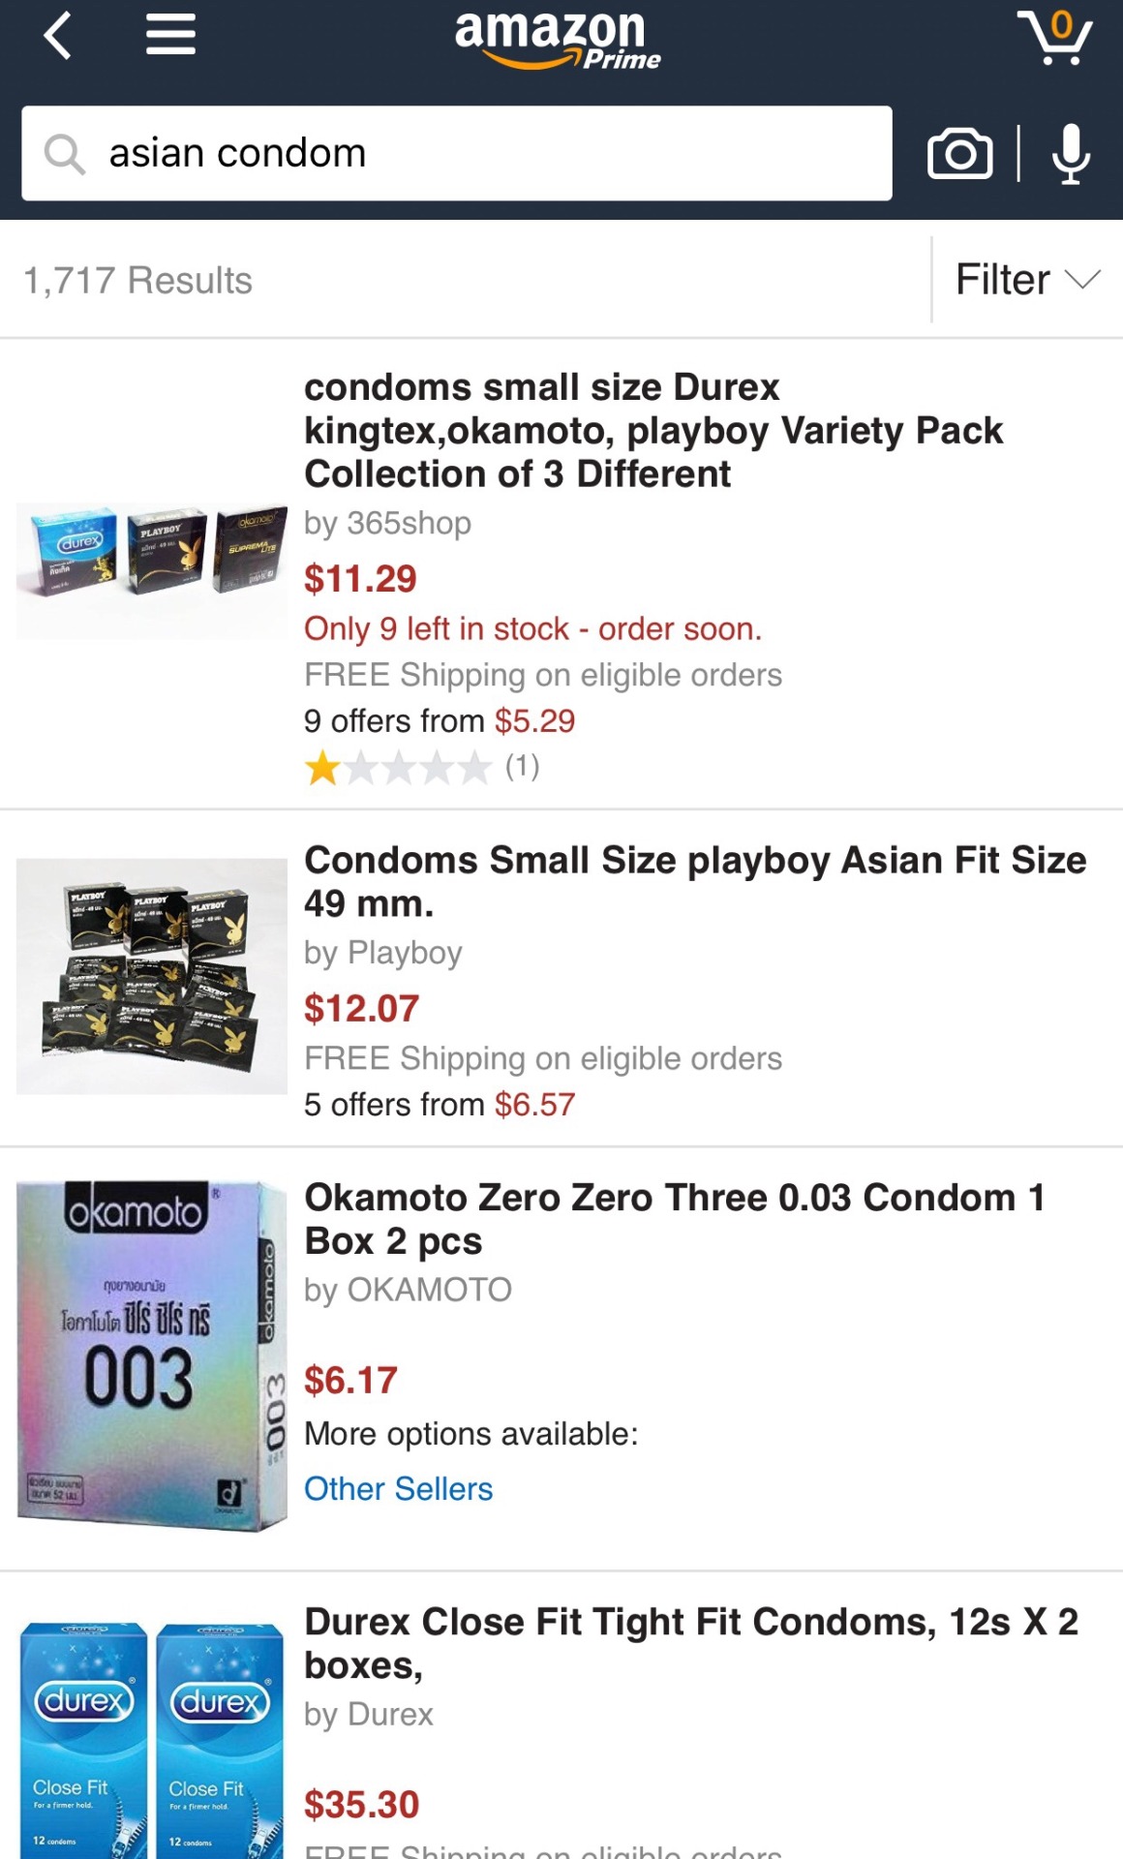The height and width of the screenshot is (1859, 1123).
Task: Open the Other Sellers link
Action: point(398,1488)
